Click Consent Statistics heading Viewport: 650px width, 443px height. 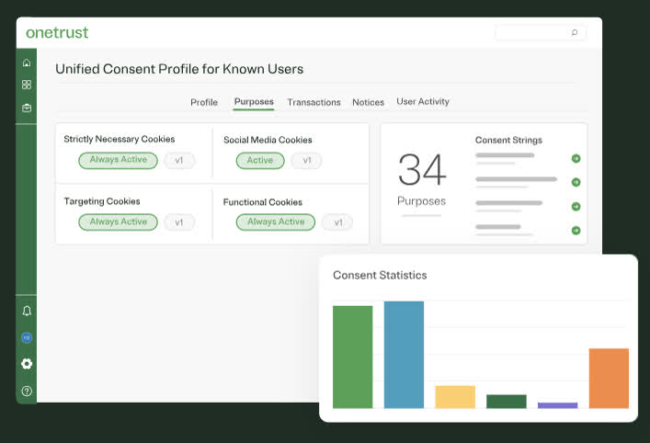380,275
